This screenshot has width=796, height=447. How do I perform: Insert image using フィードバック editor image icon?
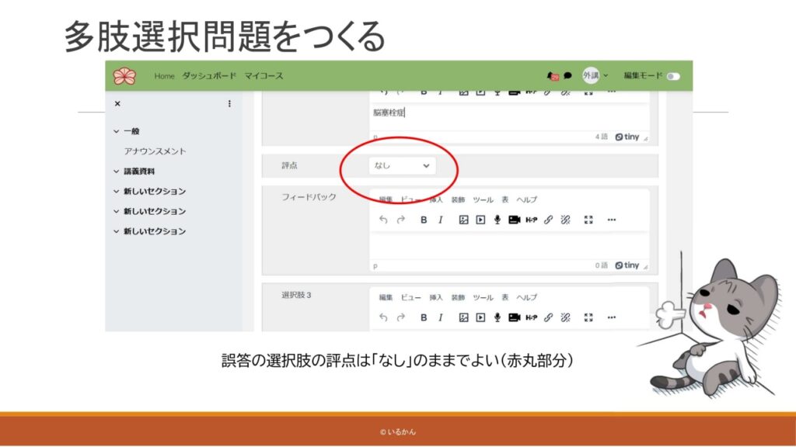463,220
